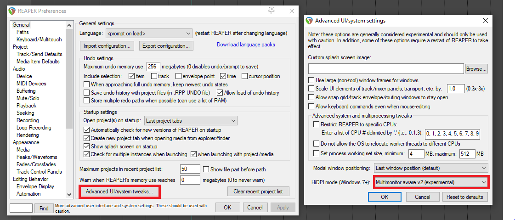Open the Advanced UI/system tweaks button
515x220 pixels.
pos(119,192)
